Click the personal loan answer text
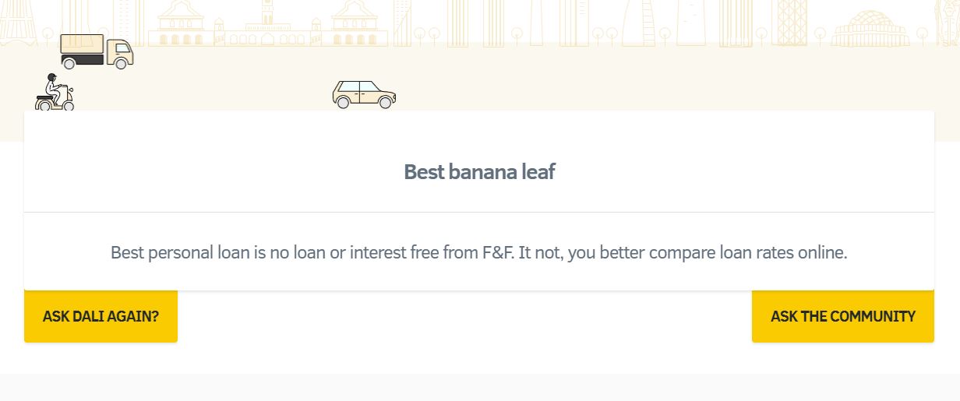The width and height of the screenshot is (960, 401). pyautogui.click(x=479, y=253)
